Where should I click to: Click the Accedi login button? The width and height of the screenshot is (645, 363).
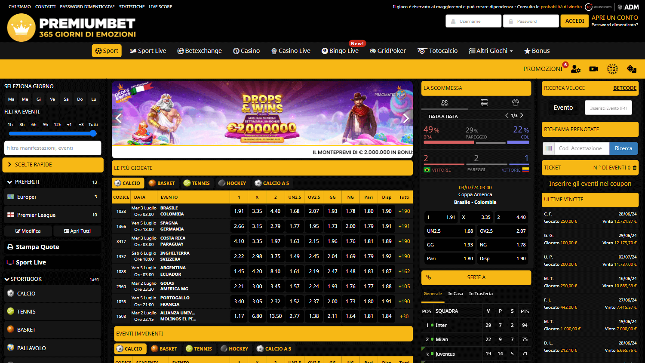(574, 21)
